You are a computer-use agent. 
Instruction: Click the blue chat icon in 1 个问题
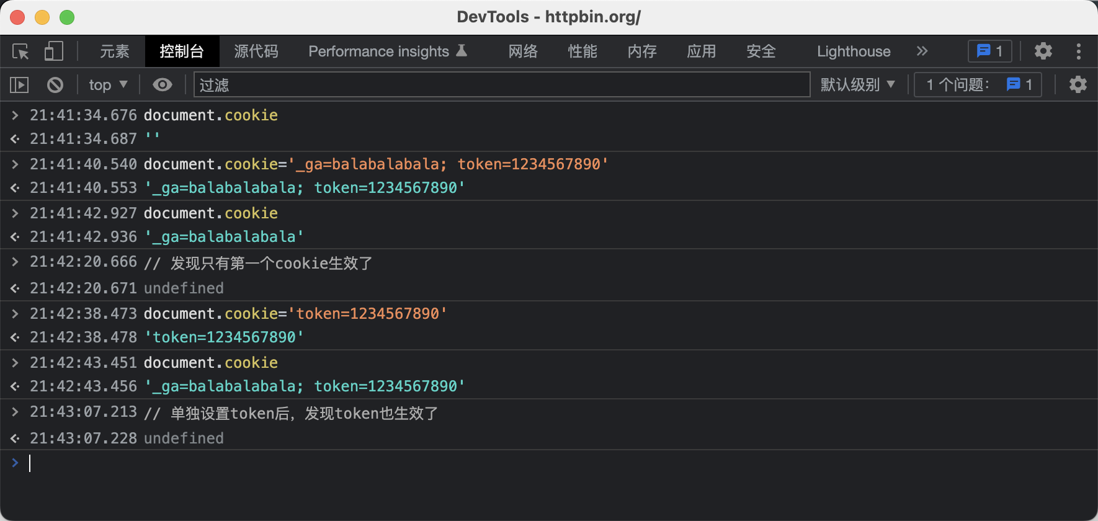tap(1014, 84)
